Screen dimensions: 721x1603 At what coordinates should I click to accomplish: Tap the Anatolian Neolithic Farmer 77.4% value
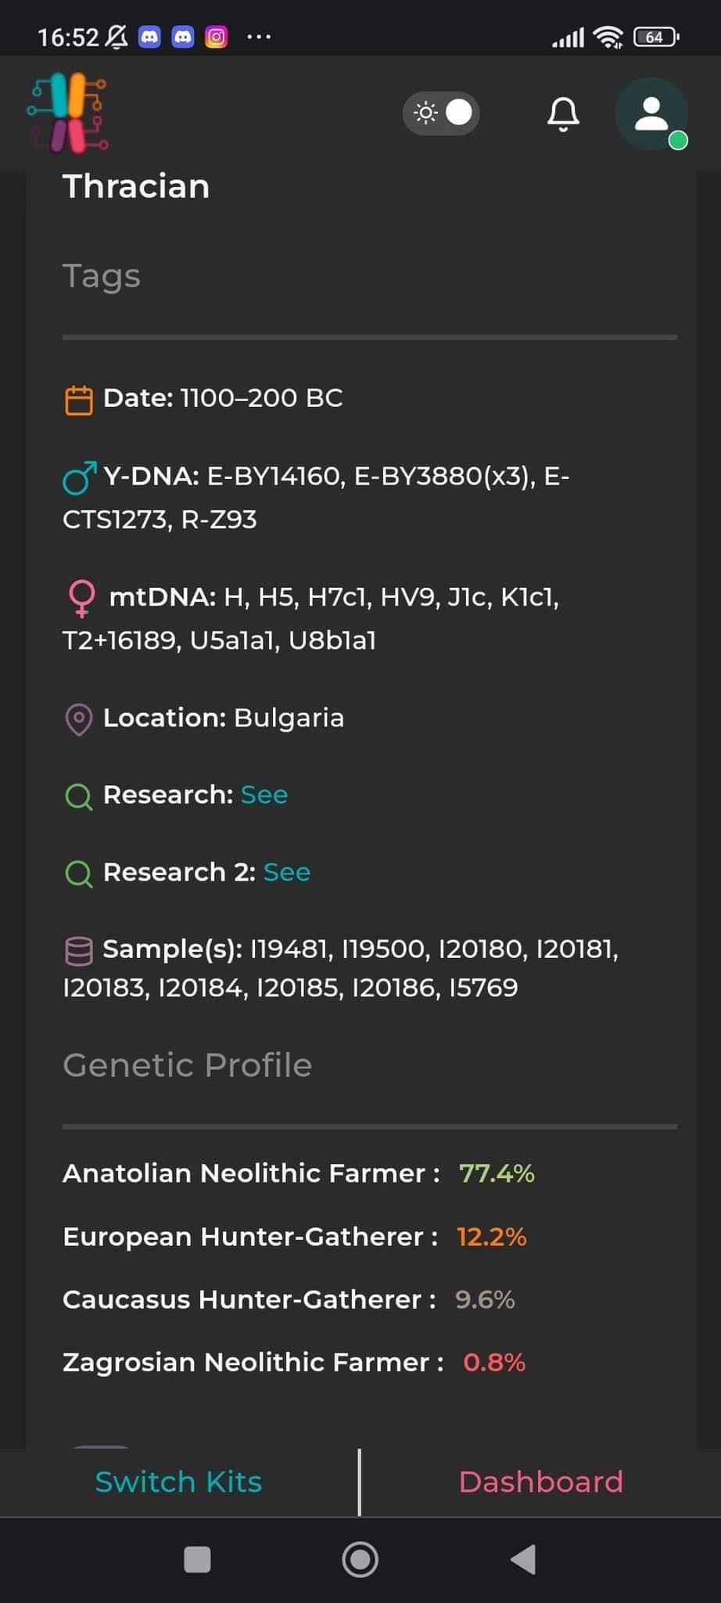pos(497,1173)
